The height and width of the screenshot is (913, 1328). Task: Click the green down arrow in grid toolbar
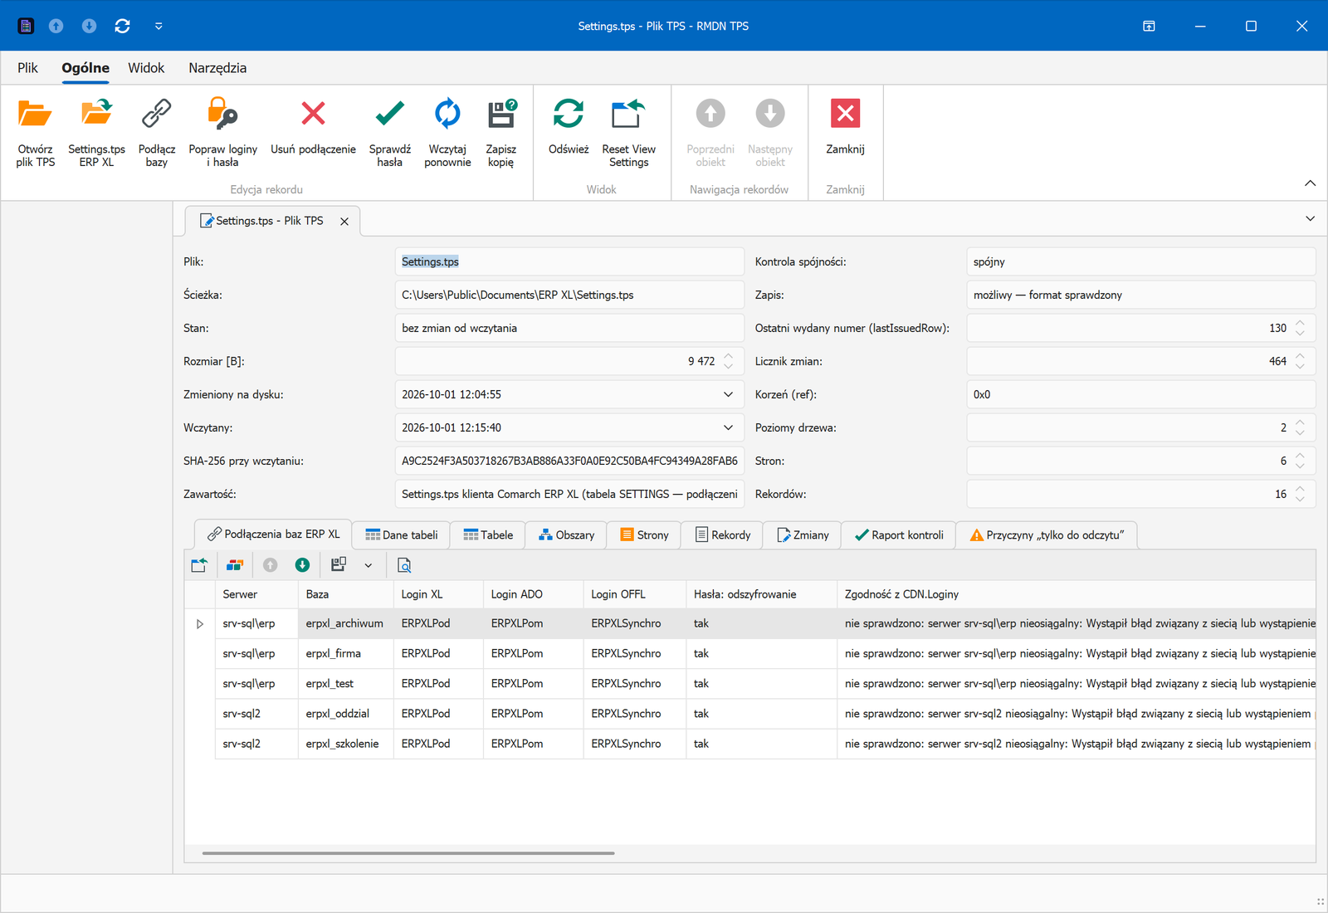[x=302, y=565]
